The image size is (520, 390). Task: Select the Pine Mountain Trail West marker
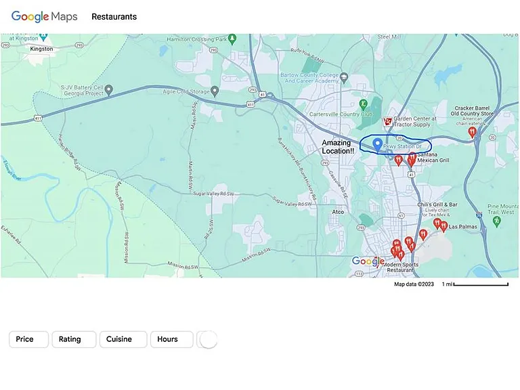click(496, 221)
